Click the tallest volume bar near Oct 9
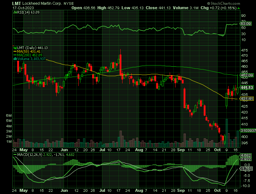 point(227,133)
